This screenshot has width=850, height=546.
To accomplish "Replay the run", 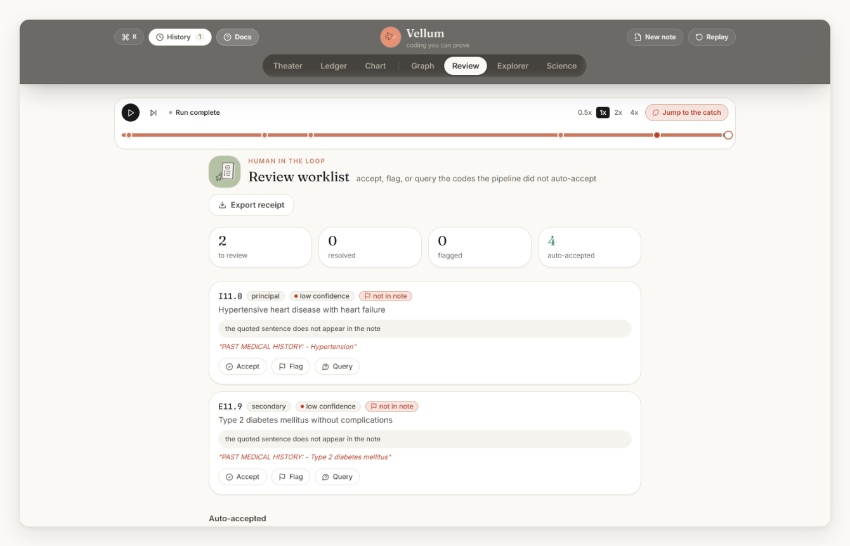I will (712, 37).
